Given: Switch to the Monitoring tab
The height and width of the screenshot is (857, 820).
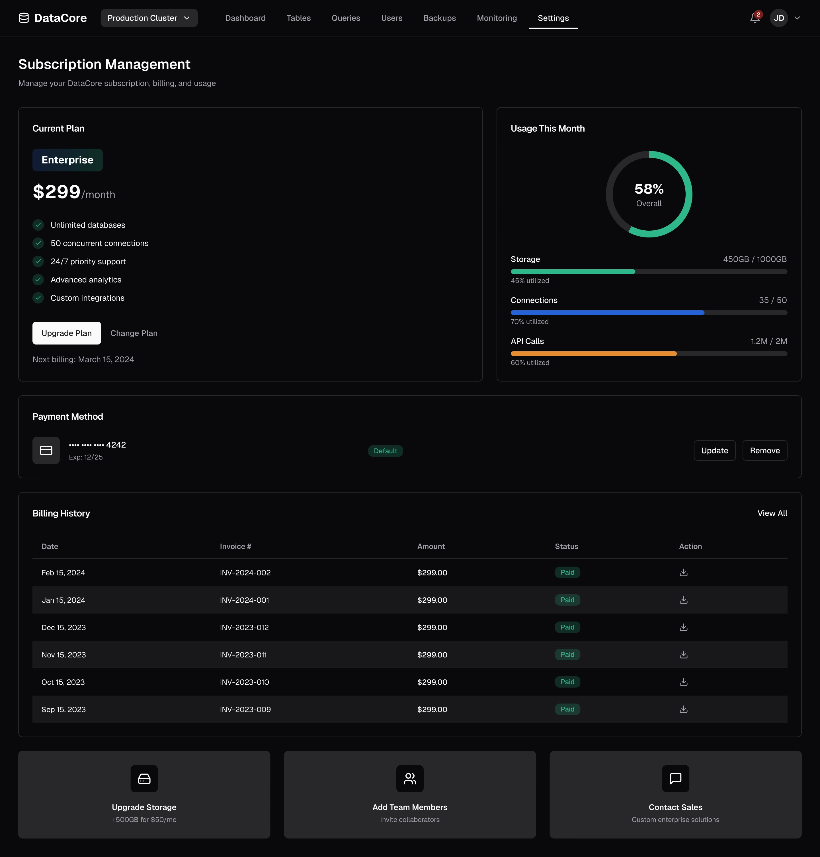Looking at the screenshot, I should coord(497,18).
